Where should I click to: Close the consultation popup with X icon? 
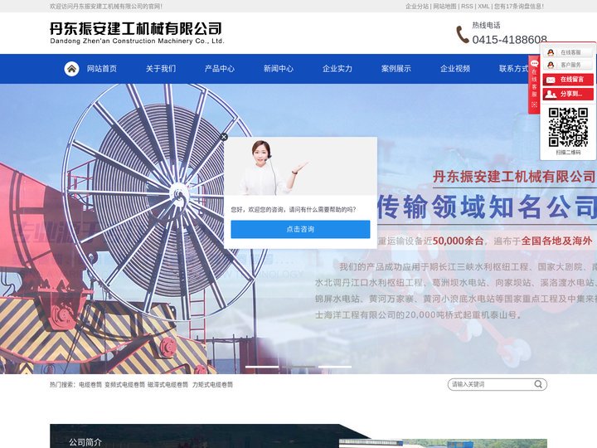(224, 137)
